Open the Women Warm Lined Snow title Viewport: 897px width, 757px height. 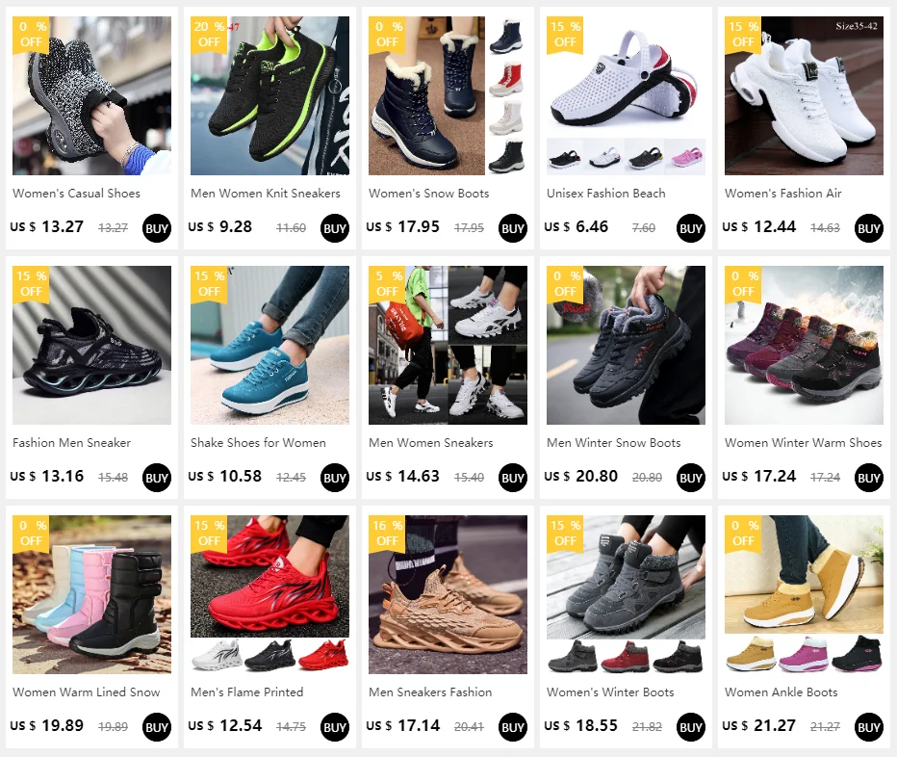[87, 692]
